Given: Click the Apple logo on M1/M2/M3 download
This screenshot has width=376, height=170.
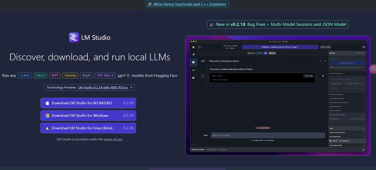Looking at the screenshot, I should 47,103.
